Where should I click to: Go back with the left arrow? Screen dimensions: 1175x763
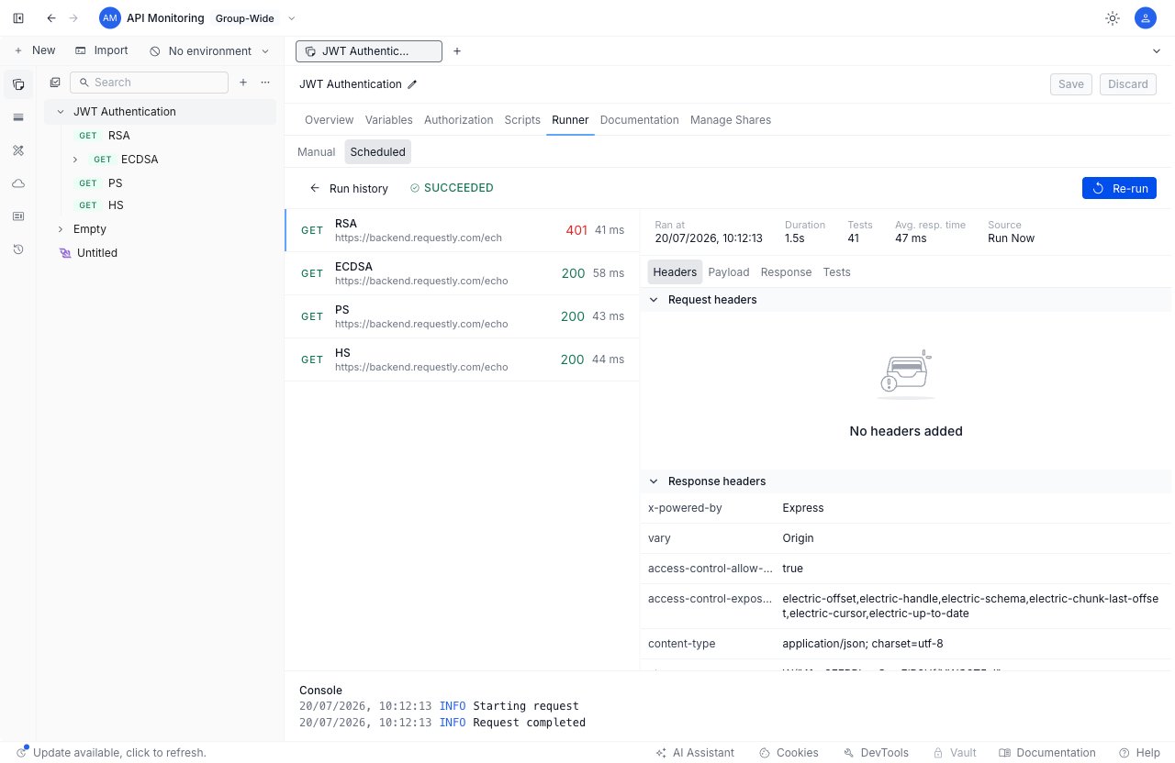(x=50, y=18)
